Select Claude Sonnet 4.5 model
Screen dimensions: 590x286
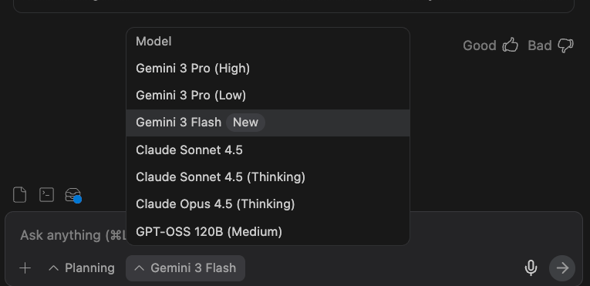coord(268,150)
